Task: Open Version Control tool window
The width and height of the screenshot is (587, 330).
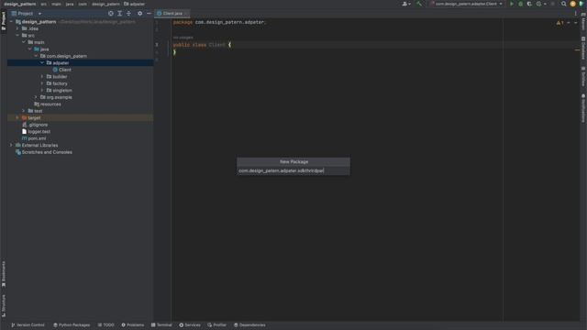Action: 28,324
